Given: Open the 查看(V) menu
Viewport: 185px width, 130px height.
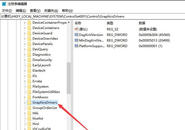Looking at the screenshot, I should (x=35, y=11).
